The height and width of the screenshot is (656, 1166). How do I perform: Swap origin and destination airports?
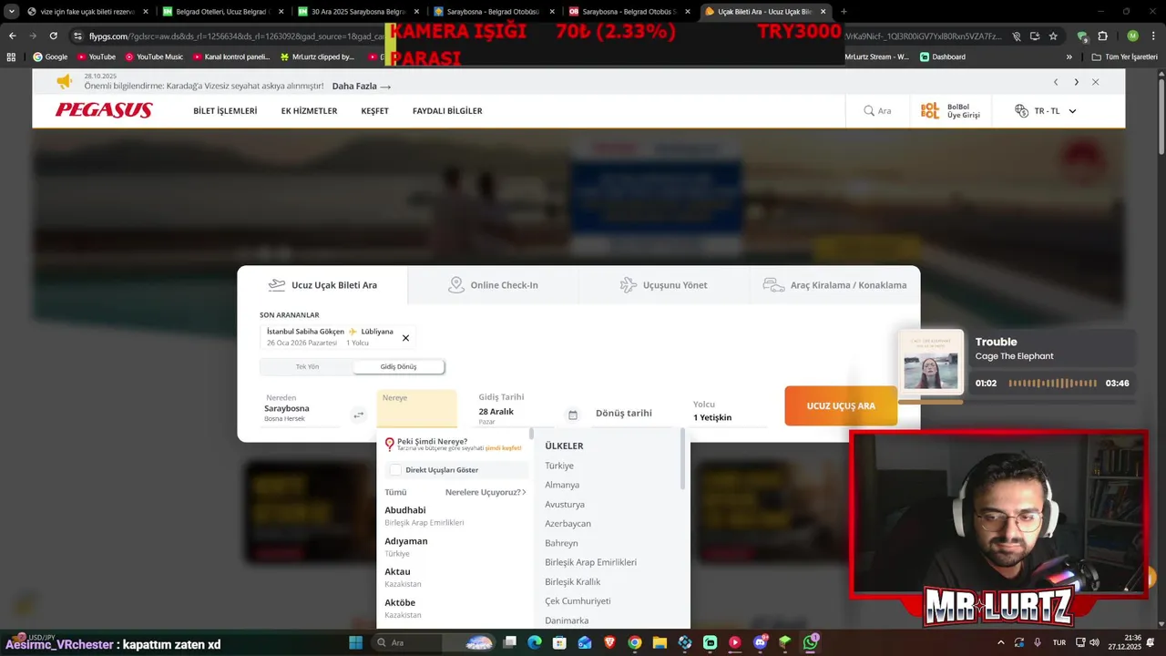(359, 415)
